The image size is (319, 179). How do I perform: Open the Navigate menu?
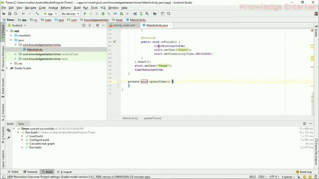(x=30, y=8)
